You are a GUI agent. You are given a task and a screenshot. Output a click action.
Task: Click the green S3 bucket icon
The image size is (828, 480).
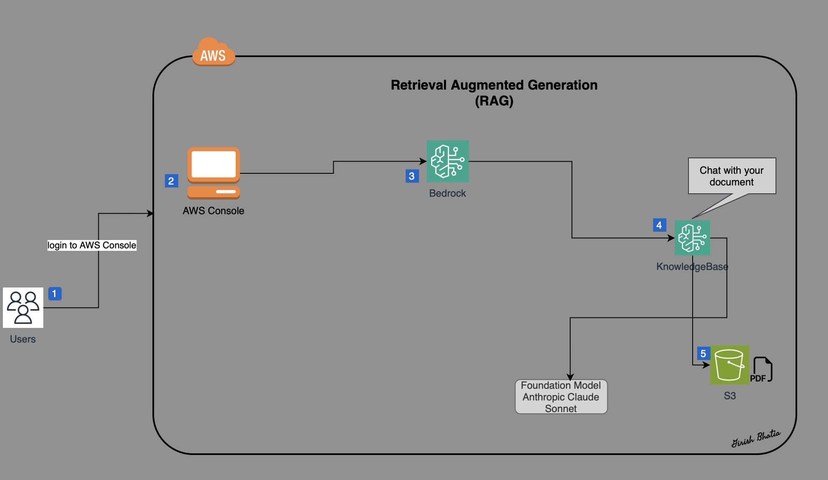(x=729, y=365)
